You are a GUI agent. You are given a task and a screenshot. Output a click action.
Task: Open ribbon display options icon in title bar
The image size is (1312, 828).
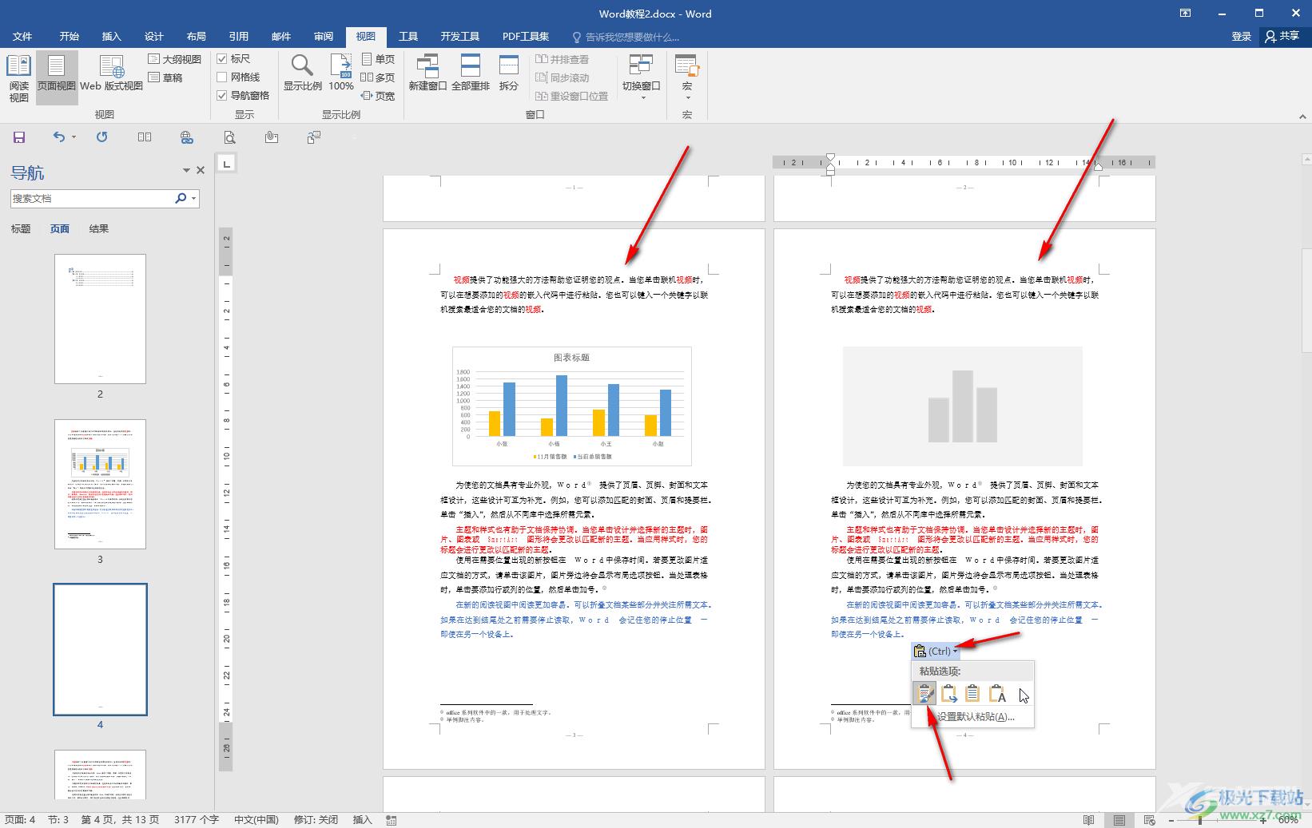pyautogui.click(x=1186, y=13)
